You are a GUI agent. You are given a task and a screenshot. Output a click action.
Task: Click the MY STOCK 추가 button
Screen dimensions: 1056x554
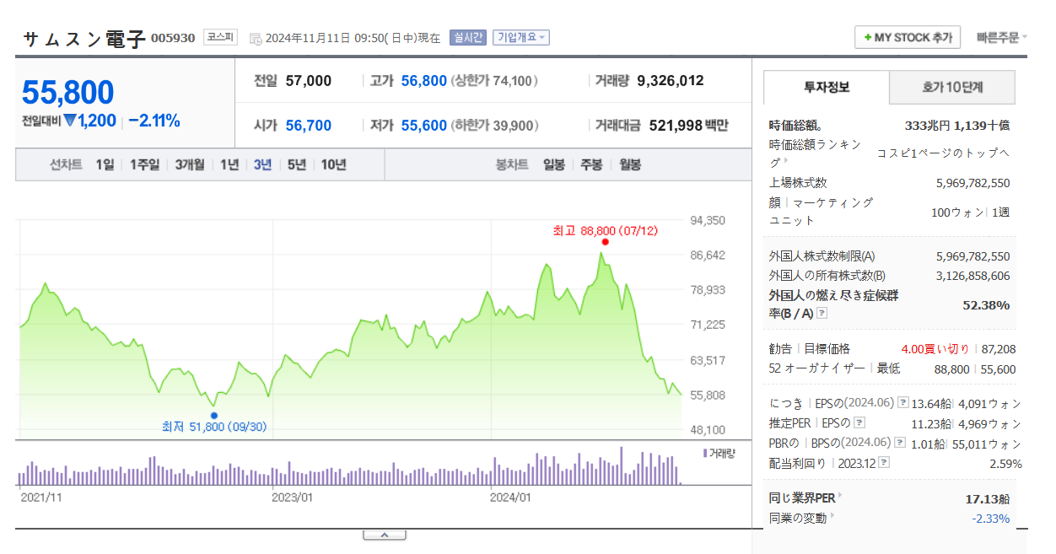907,37
